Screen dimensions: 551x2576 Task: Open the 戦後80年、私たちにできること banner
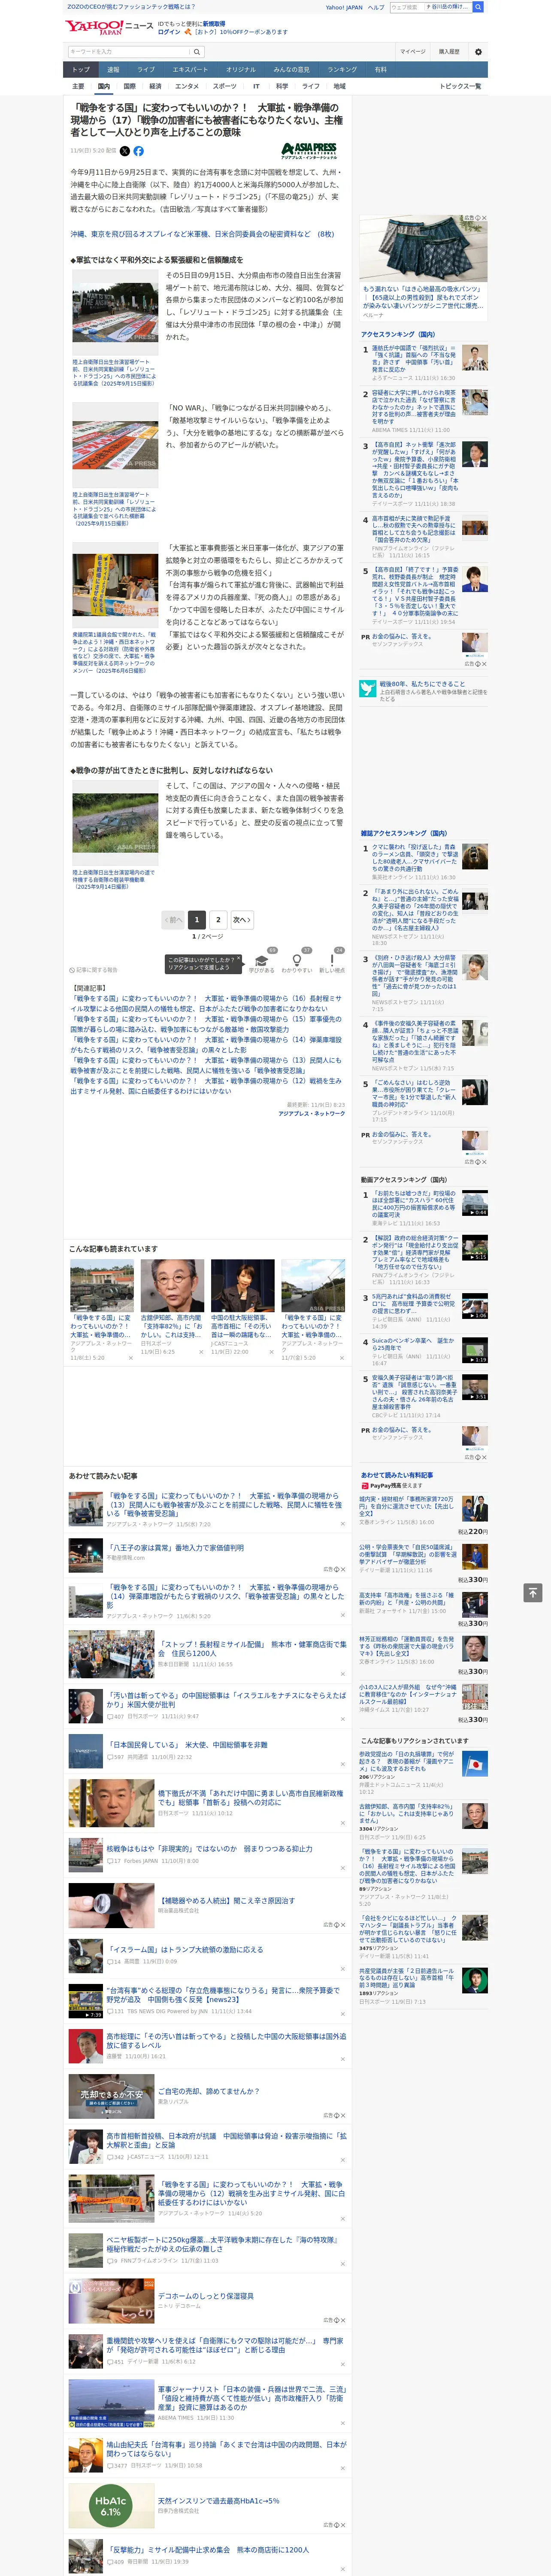coord(423,690)
